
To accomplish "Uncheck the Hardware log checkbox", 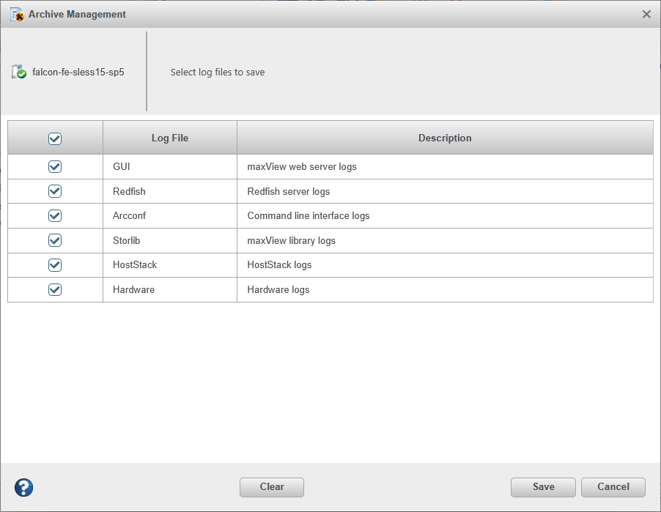I will click(x=55, y=289).
